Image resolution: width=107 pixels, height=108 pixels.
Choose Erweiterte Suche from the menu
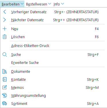(x=53, y=62)
